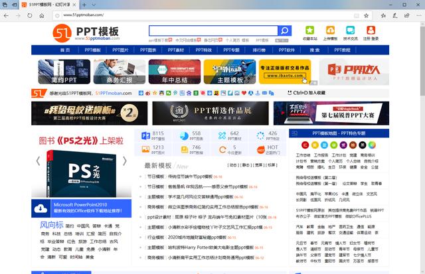
Task: Click the 642 PPT素材 icon
Action: tap(222, 135)
